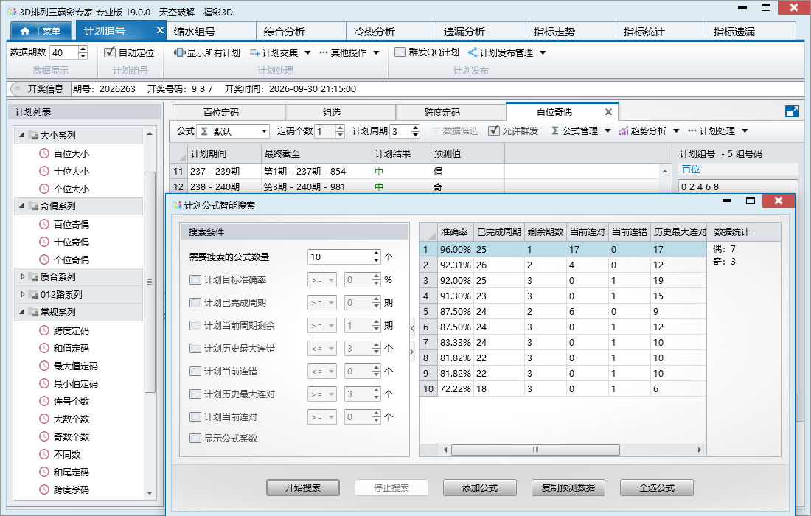Expand the 质合系列 tree node
Viewport: 811px width, 516px height.
(22, 276)
